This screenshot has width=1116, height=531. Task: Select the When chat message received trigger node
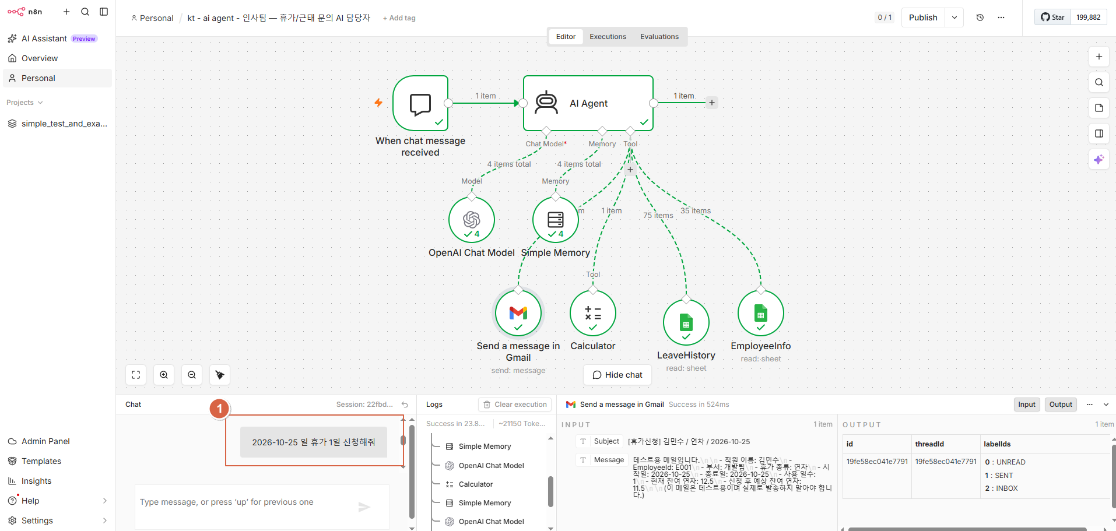tap(420, 103)
